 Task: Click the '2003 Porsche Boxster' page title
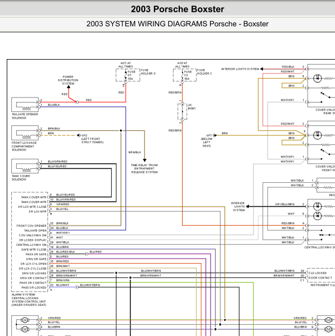pos(178,9)
